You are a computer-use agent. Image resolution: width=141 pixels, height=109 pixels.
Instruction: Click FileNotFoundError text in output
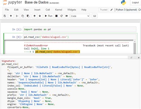pyautogui.click(x=36, y=46)
